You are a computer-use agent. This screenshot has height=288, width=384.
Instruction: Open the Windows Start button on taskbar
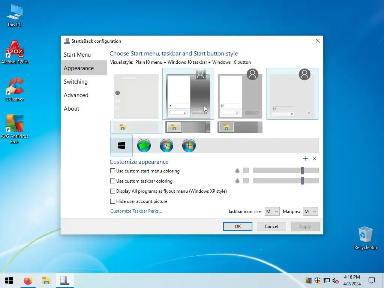pyautogui.click(x=9, y=280)
